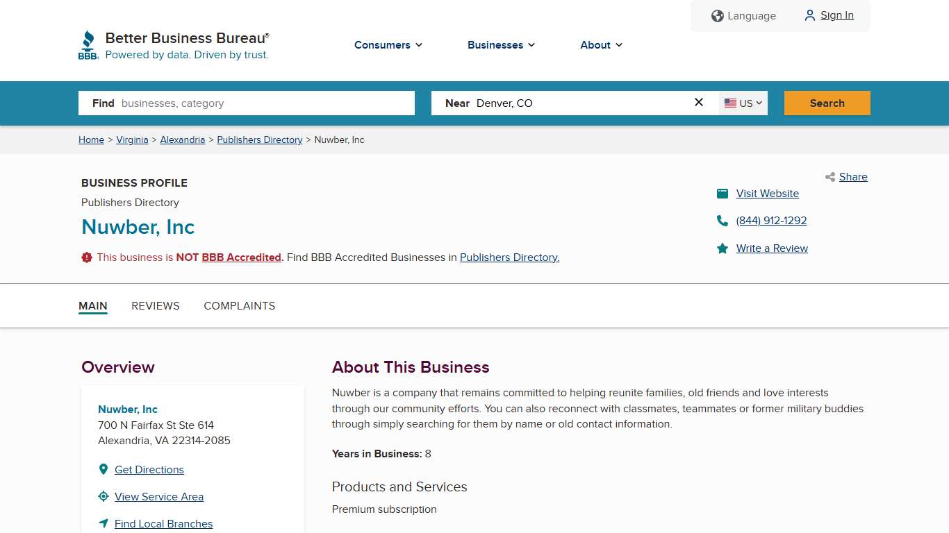Open the Consumers dropdown menu

click(388, 45)
